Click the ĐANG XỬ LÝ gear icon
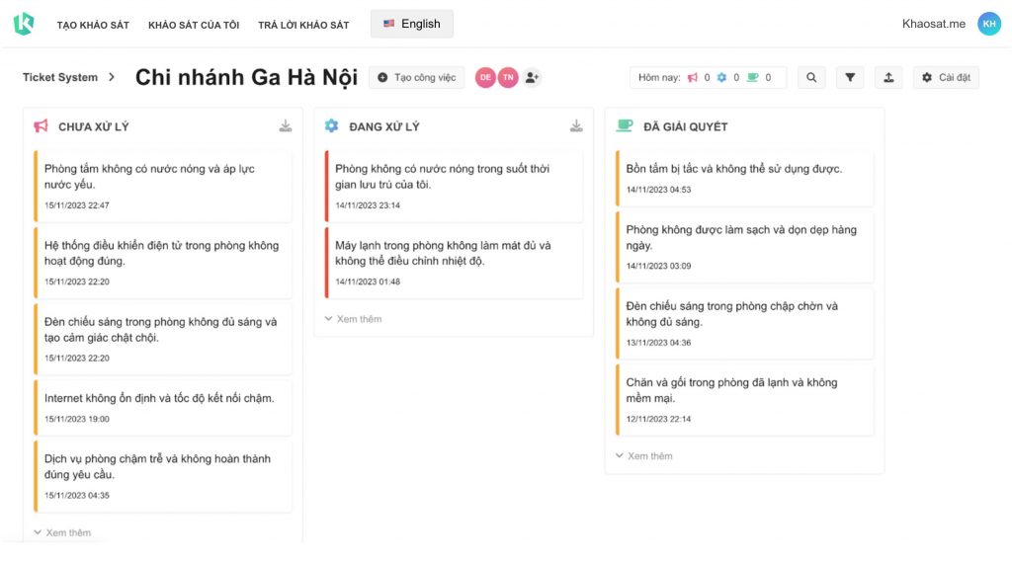The image size is (1012, 563). pyautogui.click(x=332, y=125)
